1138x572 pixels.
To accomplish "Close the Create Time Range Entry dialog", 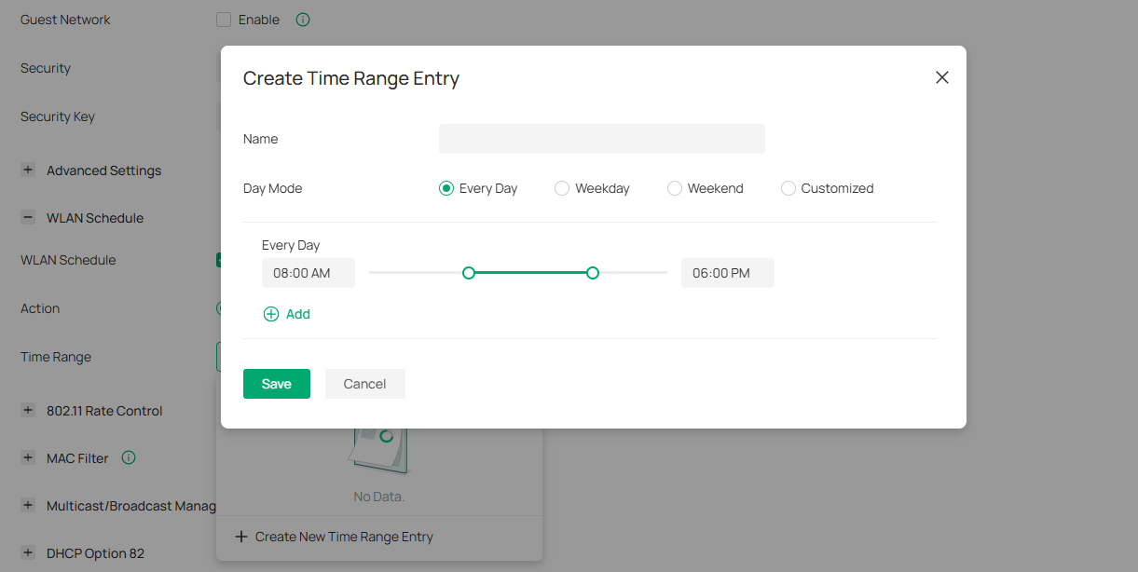I will pos(941,77).
